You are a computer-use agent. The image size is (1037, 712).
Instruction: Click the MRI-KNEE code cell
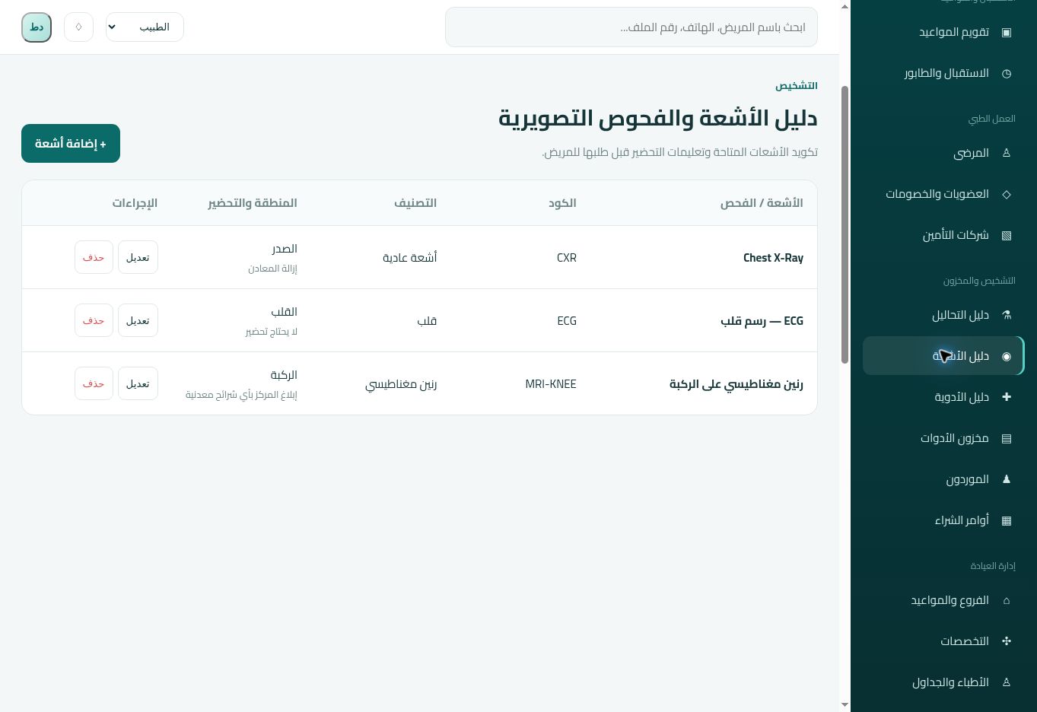click(x=551, y=384)
